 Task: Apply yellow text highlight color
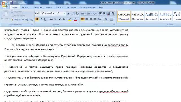click(x=70, y=19)
